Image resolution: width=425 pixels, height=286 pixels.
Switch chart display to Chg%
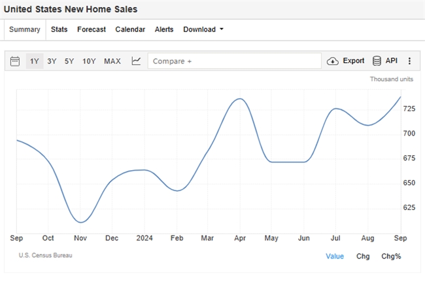tap(391, 256)
